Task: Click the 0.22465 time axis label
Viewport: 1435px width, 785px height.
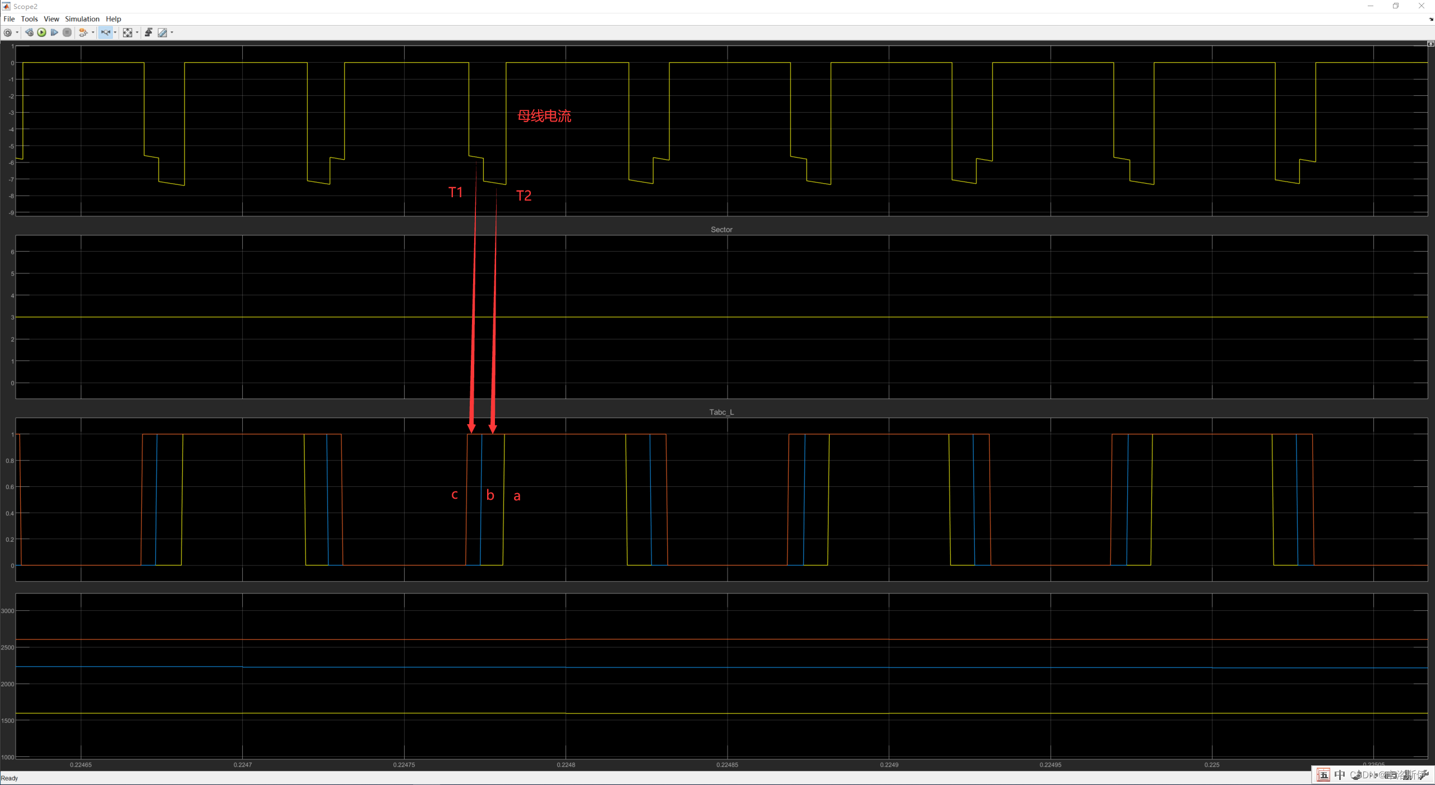Action: coord(81,765)
